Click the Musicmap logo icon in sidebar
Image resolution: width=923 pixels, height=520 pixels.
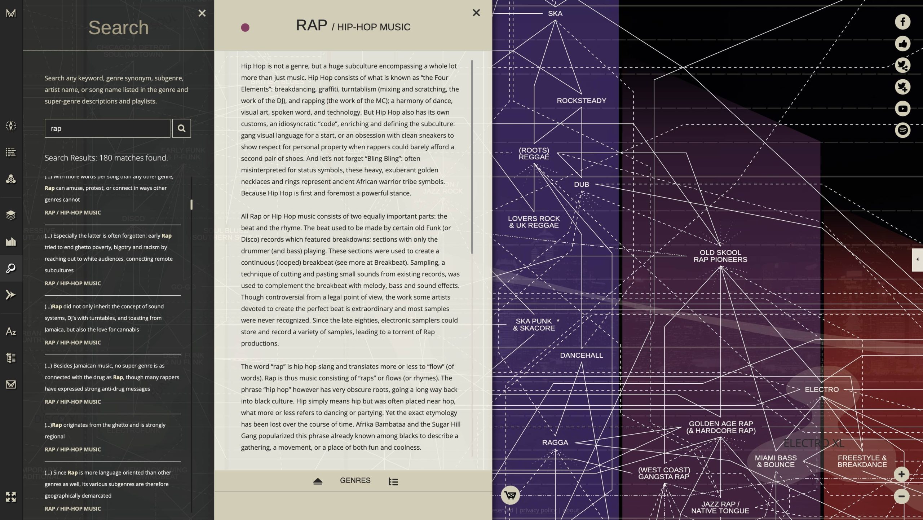(11, 13)
